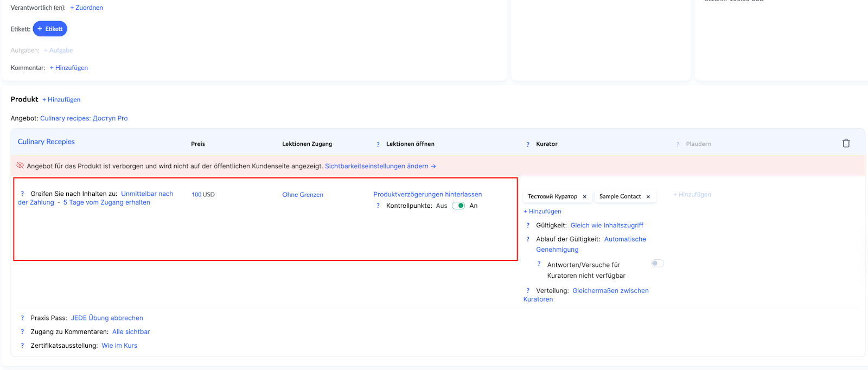868x370 pixels.
Task: Click help icon beside Lektionen öffnen
Action: (378, 144)
